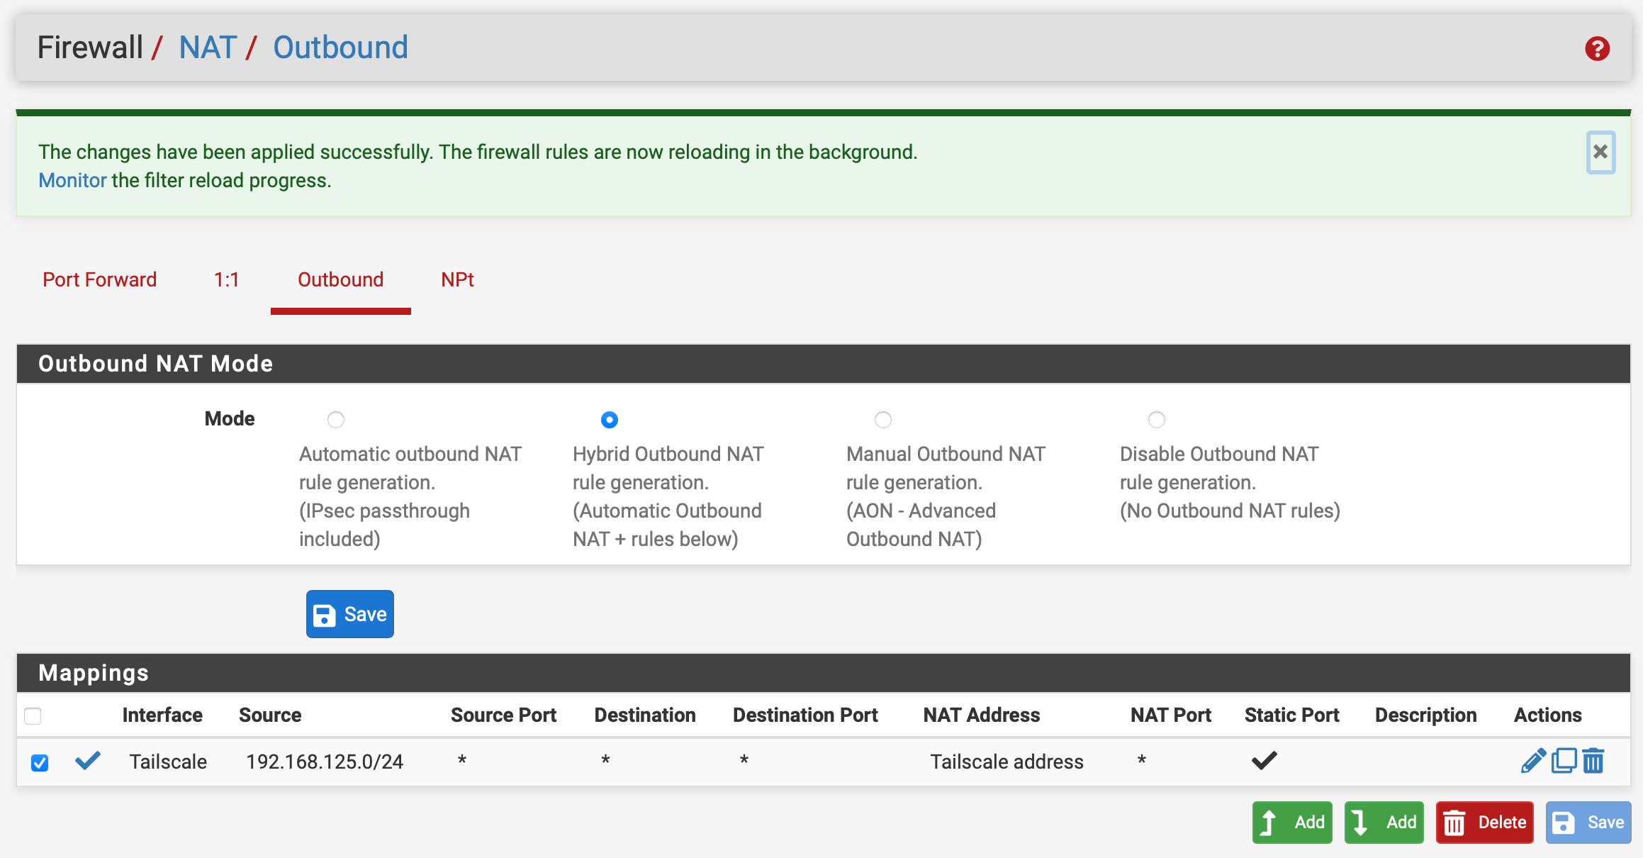This screenshot has width=1643, height=858.
Task: Choose Hybrid Outbound NAT radio button
Action: click(609, 420)
